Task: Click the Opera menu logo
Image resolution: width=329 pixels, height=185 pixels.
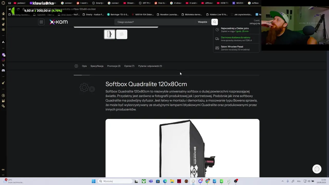Action: click(3, 3)
